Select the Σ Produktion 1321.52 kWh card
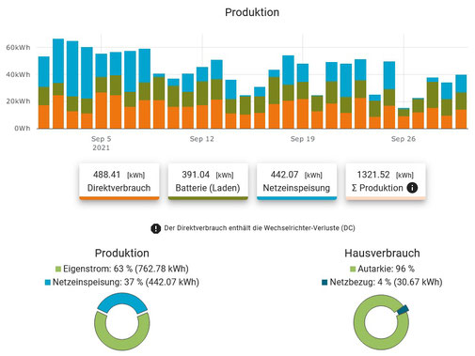This screenshot has width=475, height=356. point(386,181)
